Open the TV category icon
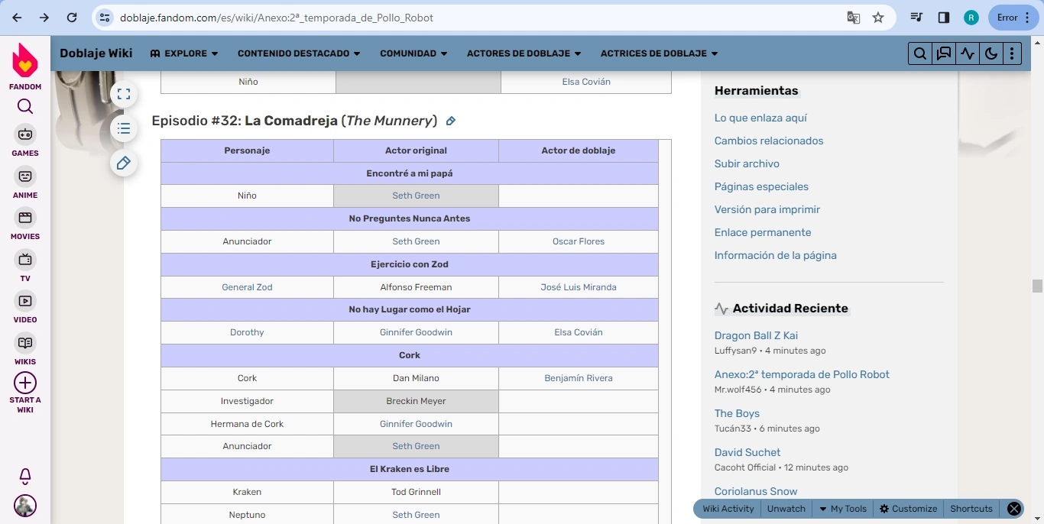The height and width of the screenshot is (524, 1044). click(x=25, y=260)
